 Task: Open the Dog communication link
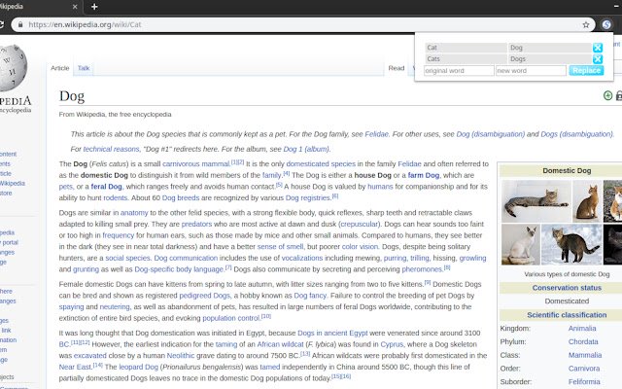click(186, 258)
